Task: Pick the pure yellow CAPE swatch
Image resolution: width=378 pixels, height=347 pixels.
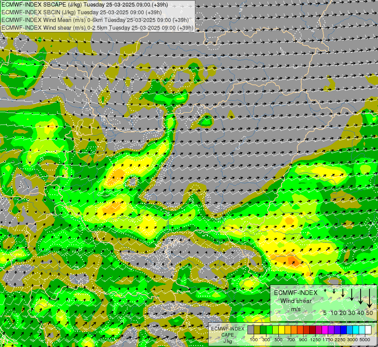Action: (281, 330)
